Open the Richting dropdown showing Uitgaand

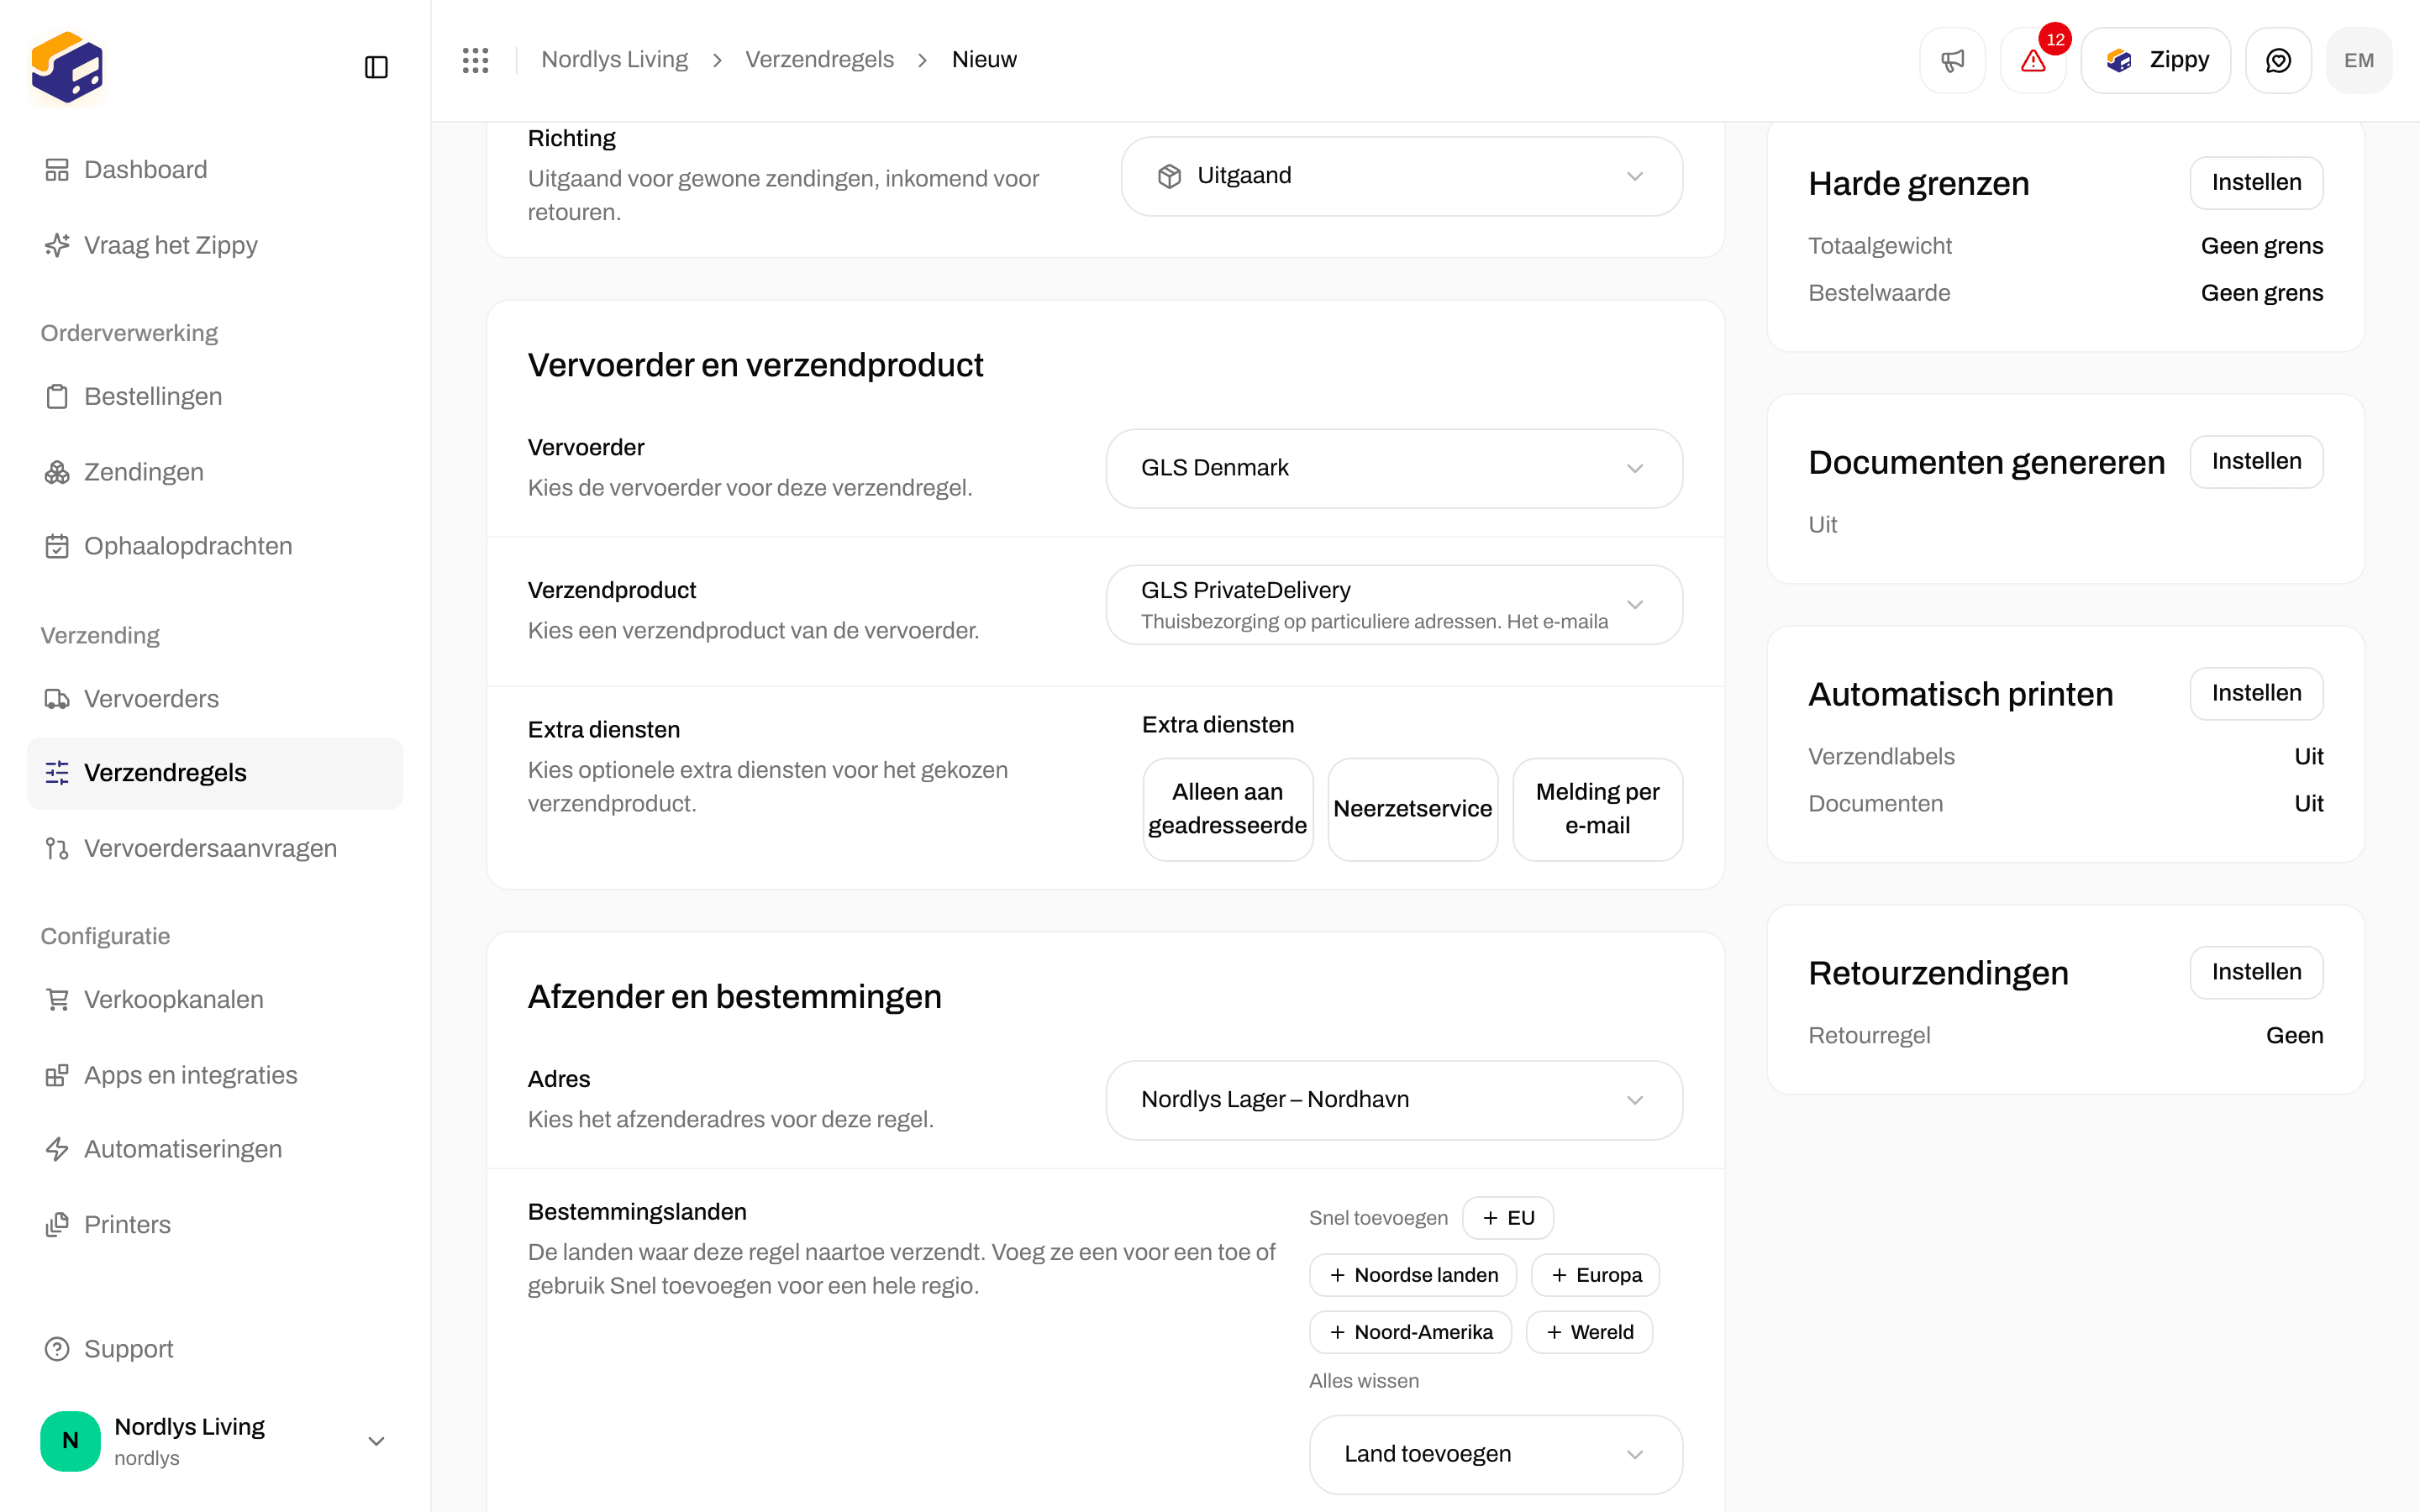[x=1401, y=176]
